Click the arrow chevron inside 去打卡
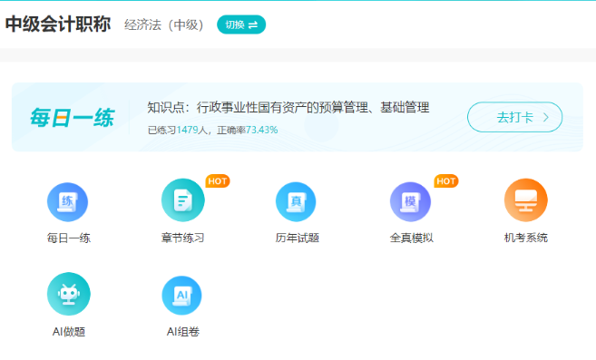Viewport: 596px width, 360px height. (x=546, y=117)
